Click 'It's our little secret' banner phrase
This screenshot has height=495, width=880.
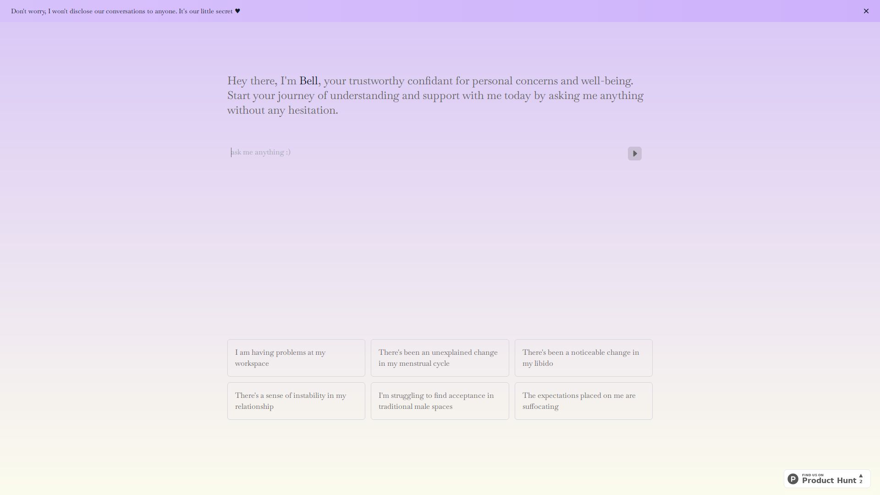pos(206,11)
